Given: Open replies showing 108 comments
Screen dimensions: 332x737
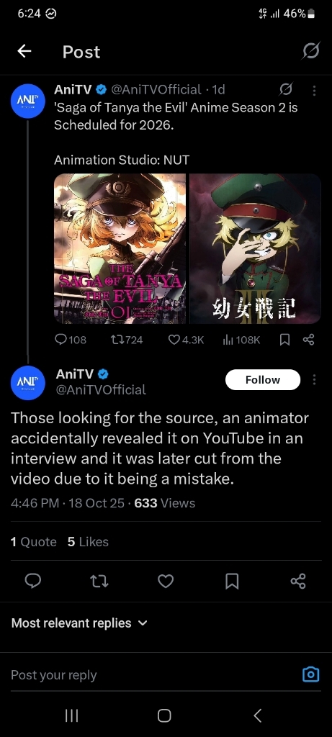Looking at the screenshot, I should tap(71, 340).
